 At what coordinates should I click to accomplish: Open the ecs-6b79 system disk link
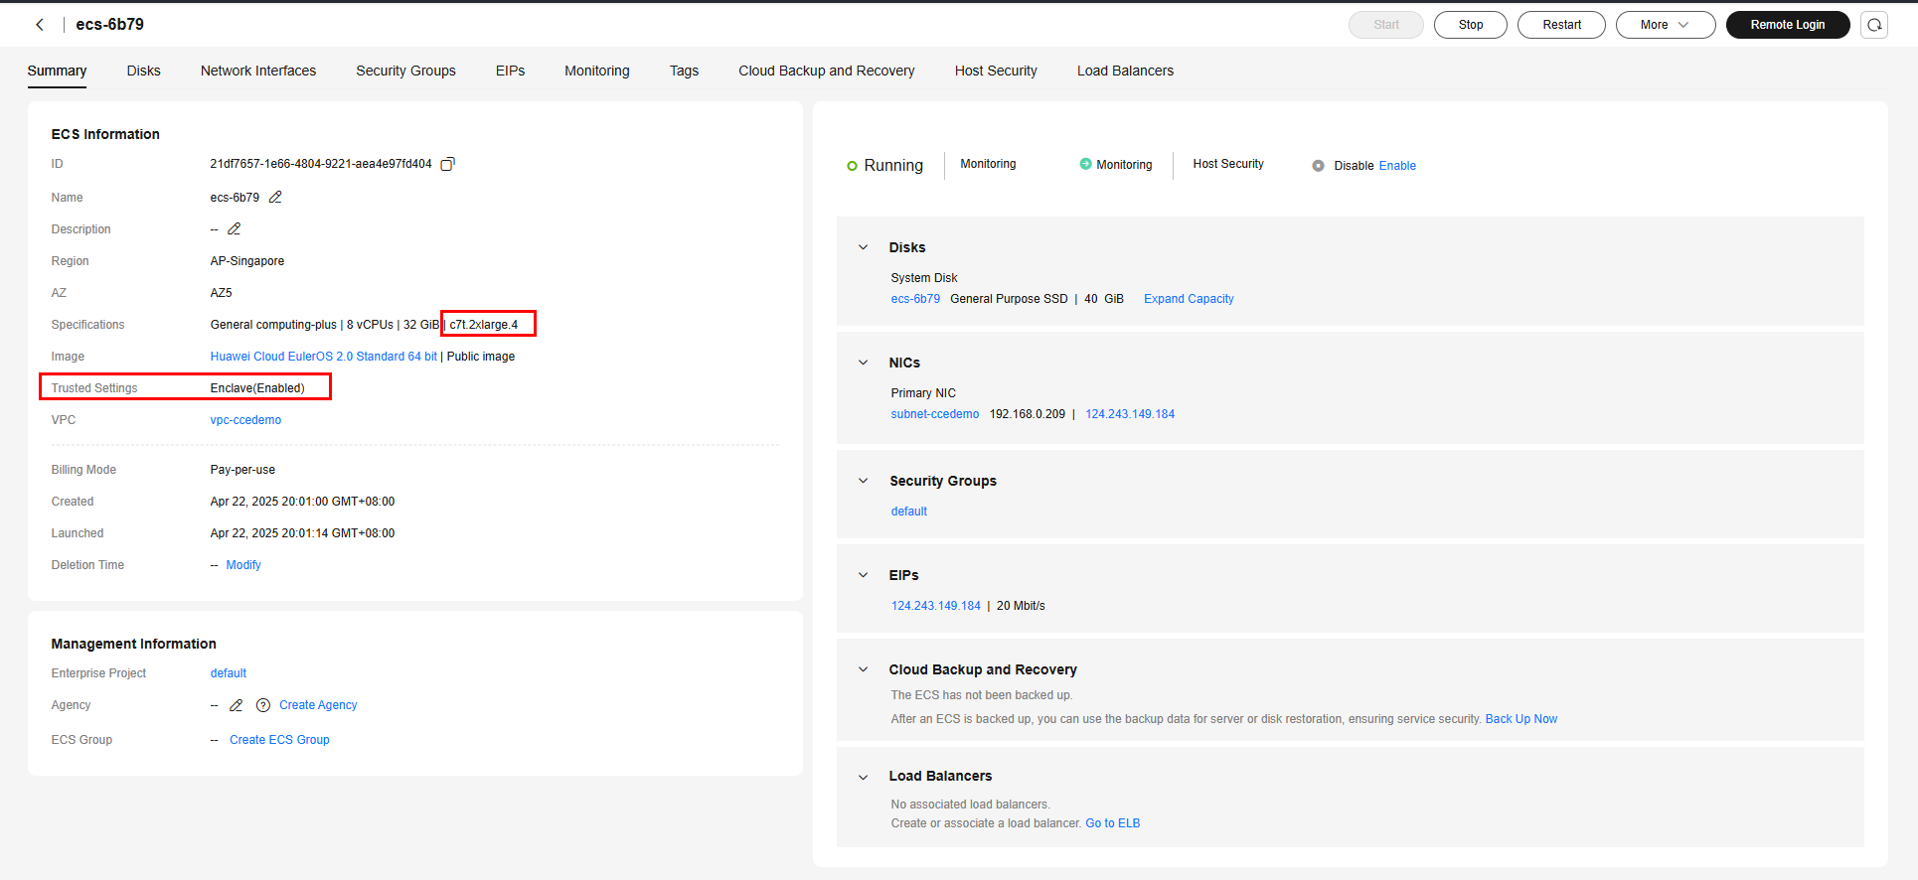[915, 299]
